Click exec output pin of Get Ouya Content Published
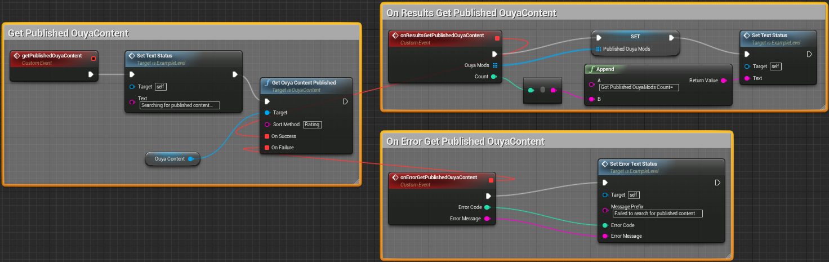The image size is (829, 262). pos(345,101)
